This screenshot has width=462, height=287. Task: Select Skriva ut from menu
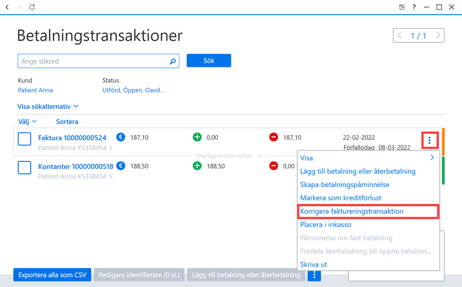click(368, 264)
